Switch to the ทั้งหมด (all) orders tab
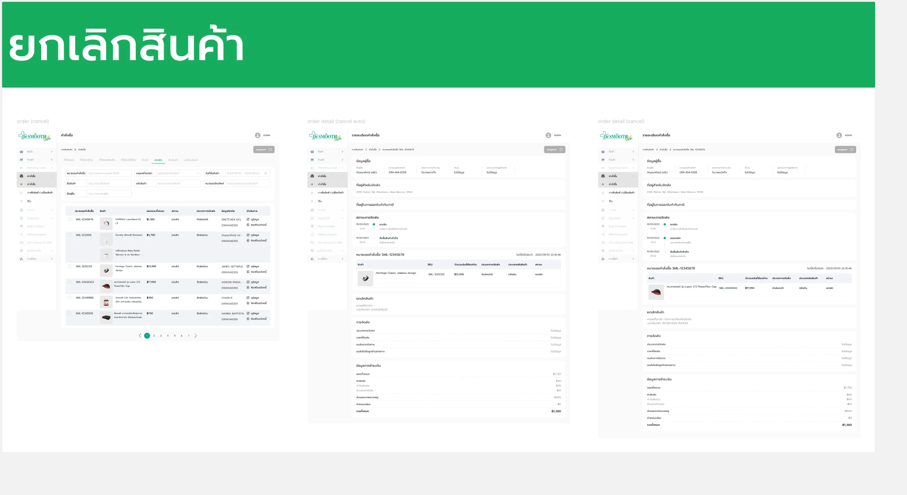The width and height of the screenshot is (907, 495). [x=69, y=160]
